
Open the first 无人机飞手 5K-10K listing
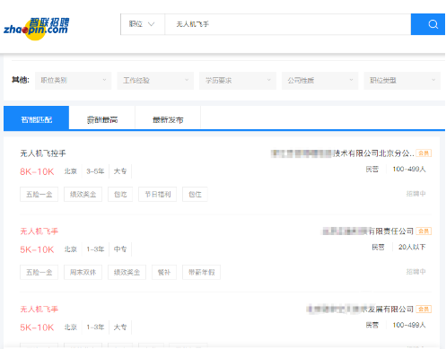[39, 231]
